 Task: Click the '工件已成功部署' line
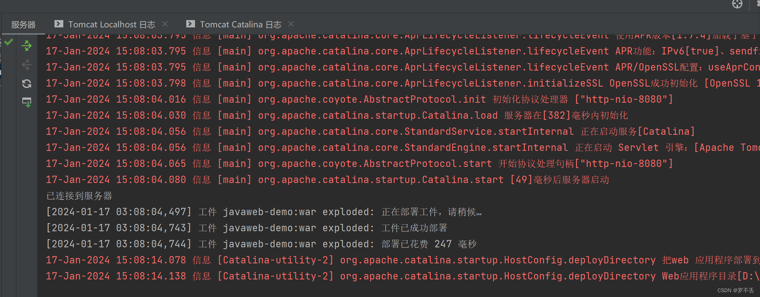[x=247, y=228]
